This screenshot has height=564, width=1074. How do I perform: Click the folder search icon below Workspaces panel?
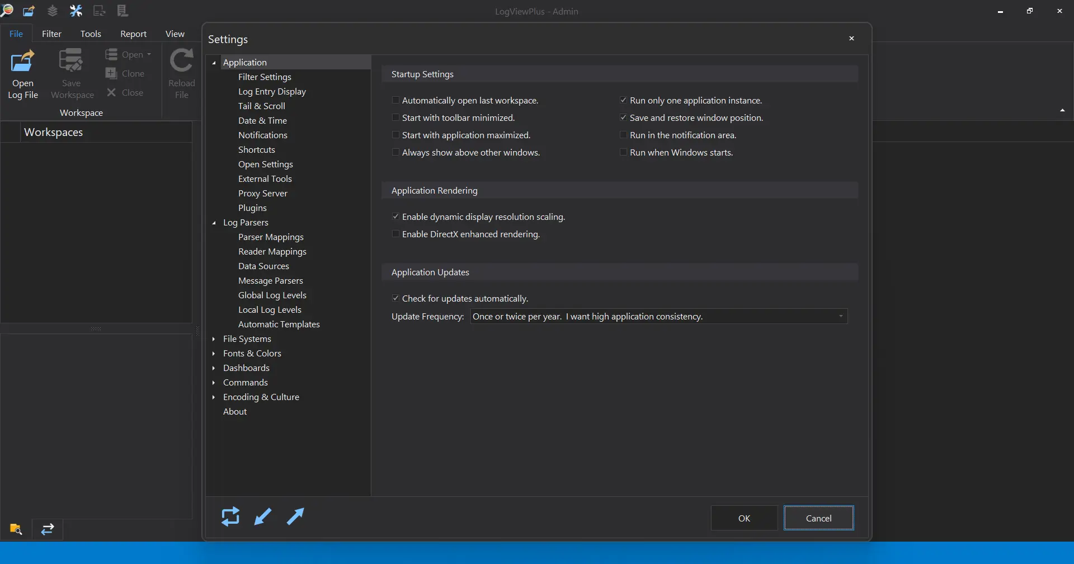click(x=16, y=529)
